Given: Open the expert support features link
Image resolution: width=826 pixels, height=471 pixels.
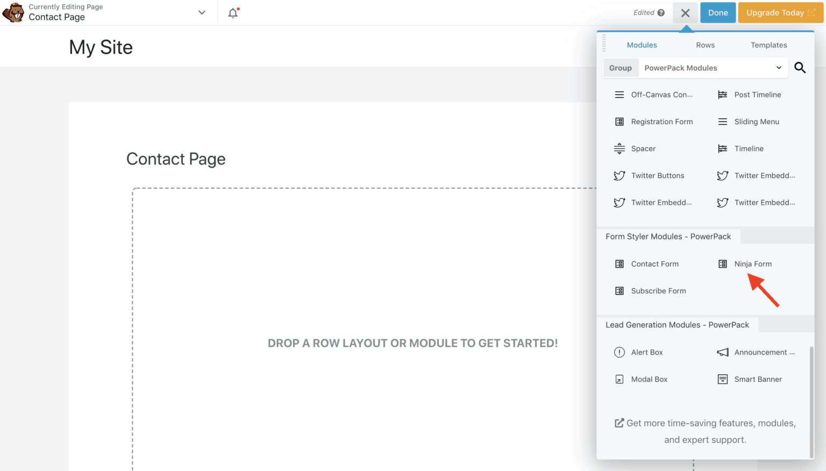Looking at the screenshot, I should click(x=705, y=431).
